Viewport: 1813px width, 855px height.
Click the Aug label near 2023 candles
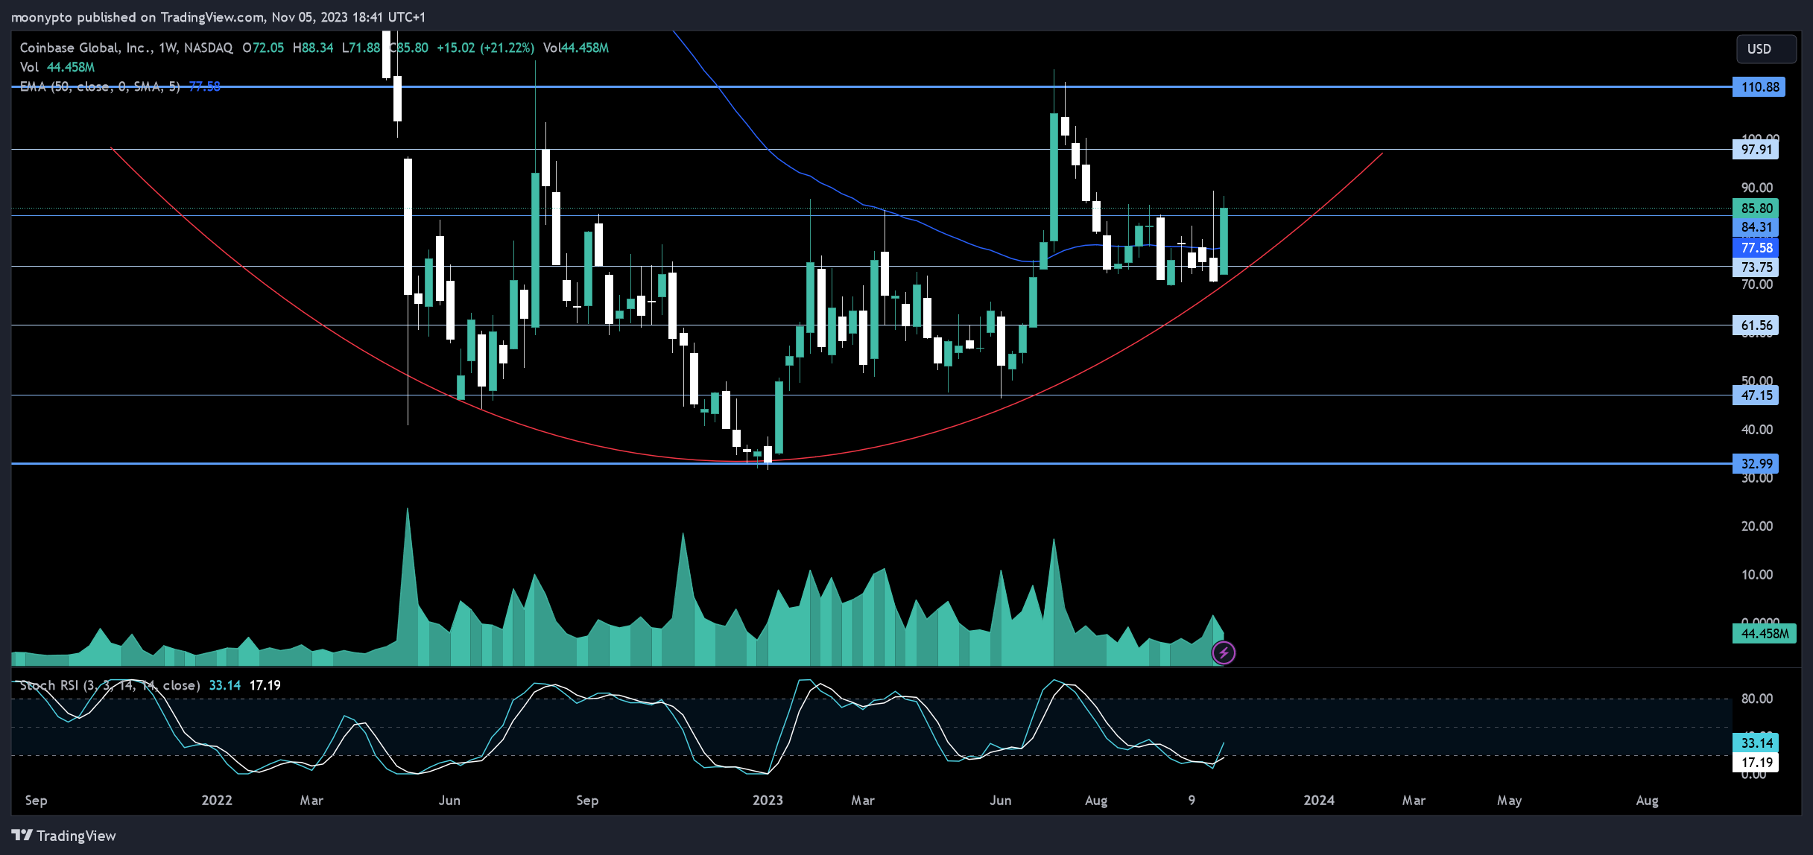[x=1096, y=801]
